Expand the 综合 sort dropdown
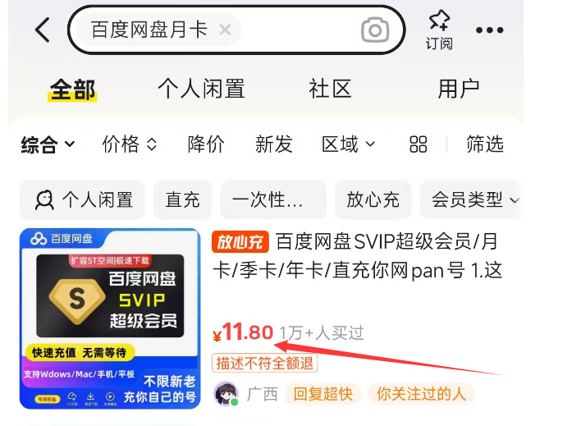 [48, 144]
